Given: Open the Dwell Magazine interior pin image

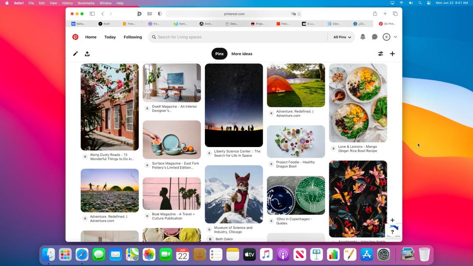Looking at the screenshot, I should click(x=172, y=83).
